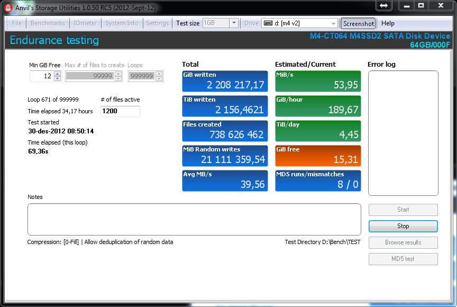Click the Notes text area
The width and height of the screenshot is (457, 307).
[194, 219]
